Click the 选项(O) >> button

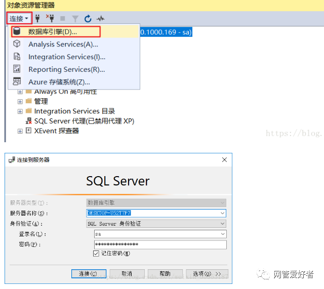[207, 274]
